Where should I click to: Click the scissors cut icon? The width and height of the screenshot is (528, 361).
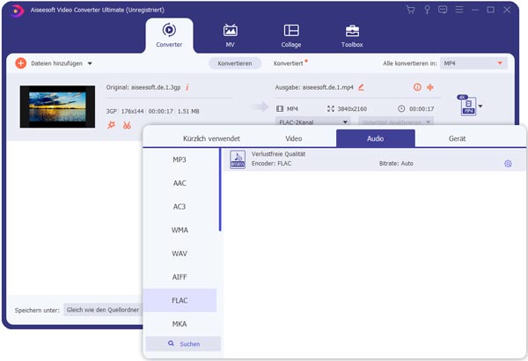[x=127, y=125]
